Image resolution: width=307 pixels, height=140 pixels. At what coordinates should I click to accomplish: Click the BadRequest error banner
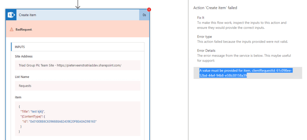coord(78,29)
